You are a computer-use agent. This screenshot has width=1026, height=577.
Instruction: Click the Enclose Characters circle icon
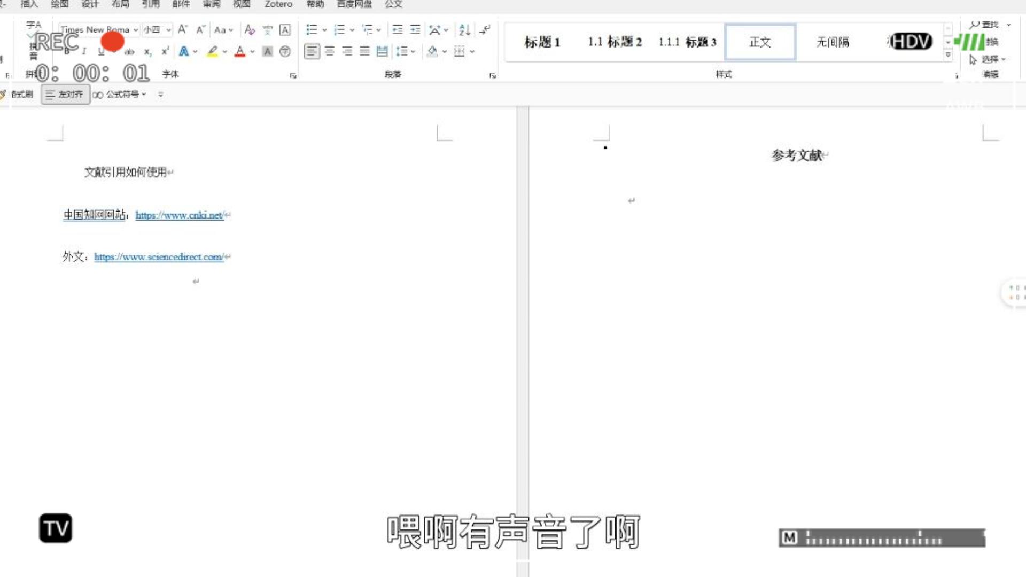tap(285, 51)
